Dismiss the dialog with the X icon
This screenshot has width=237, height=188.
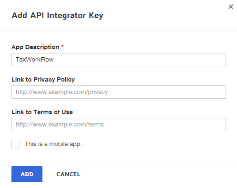coord(231,7)
